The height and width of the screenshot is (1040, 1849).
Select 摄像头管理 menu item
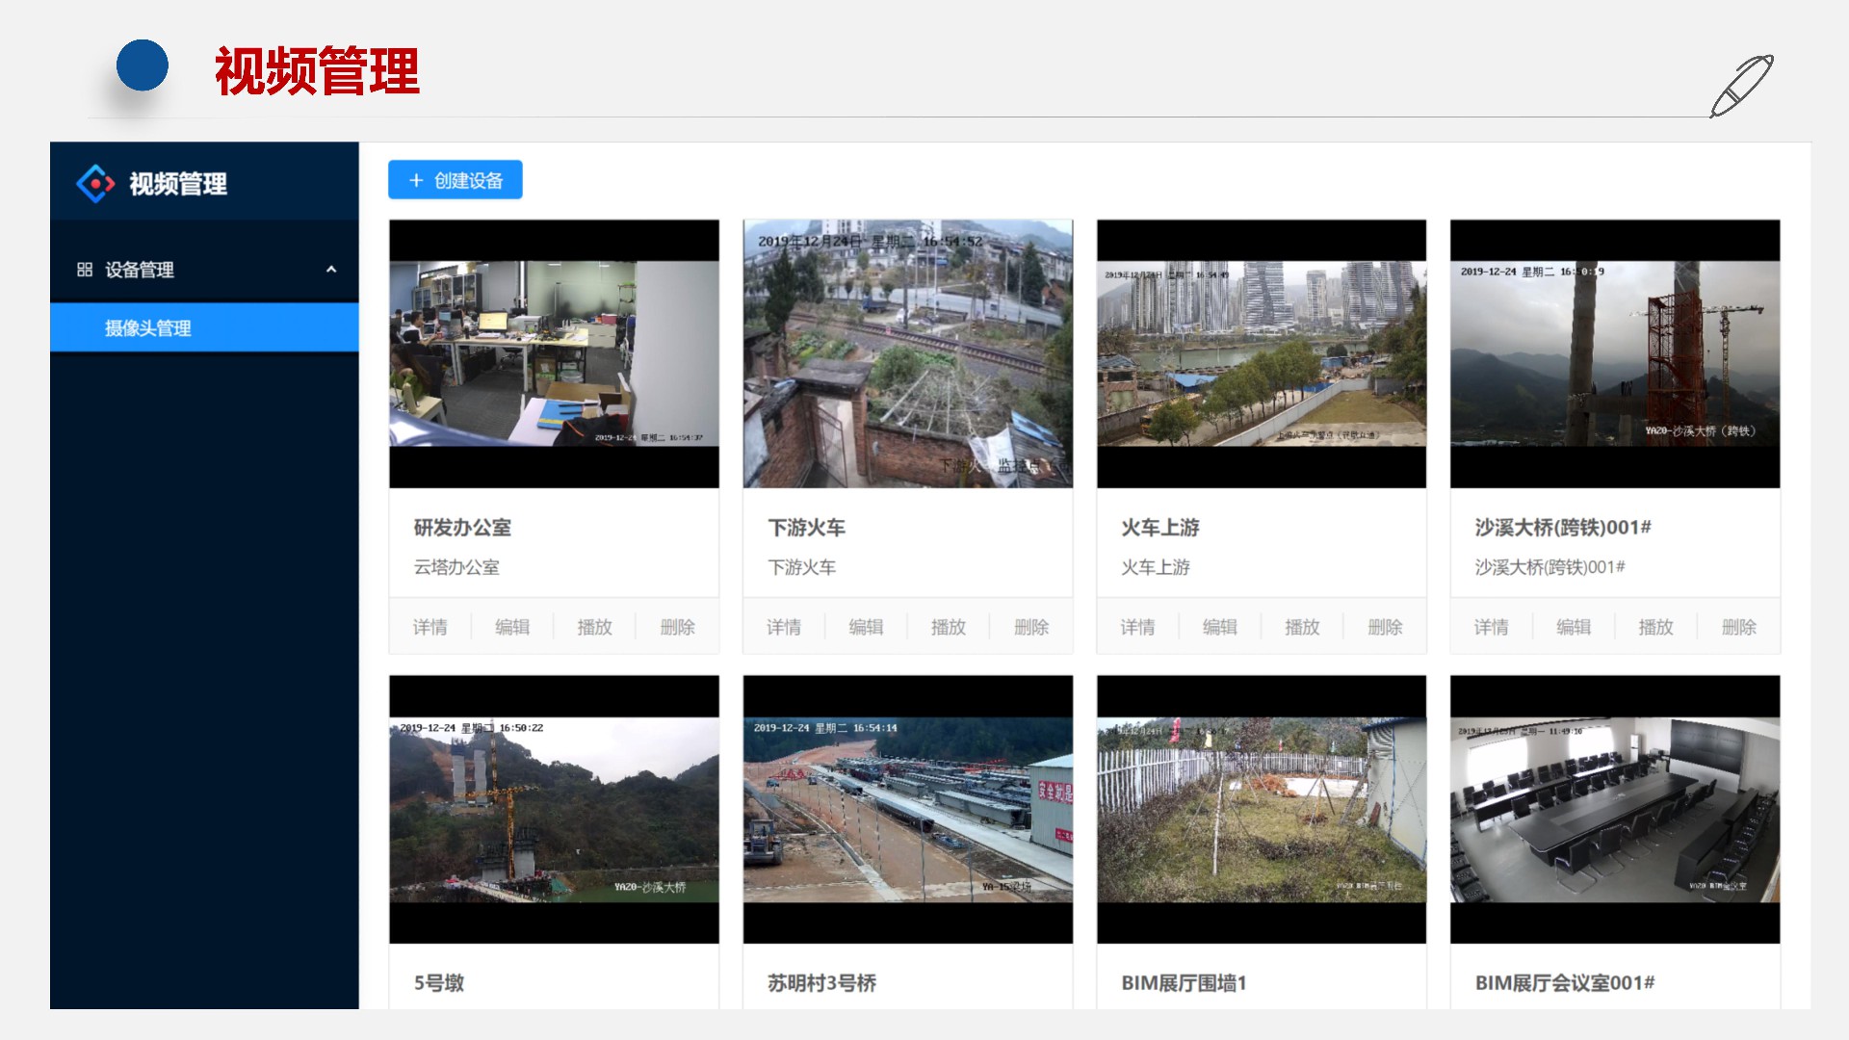pyautogui.click(x=148, y=328)
